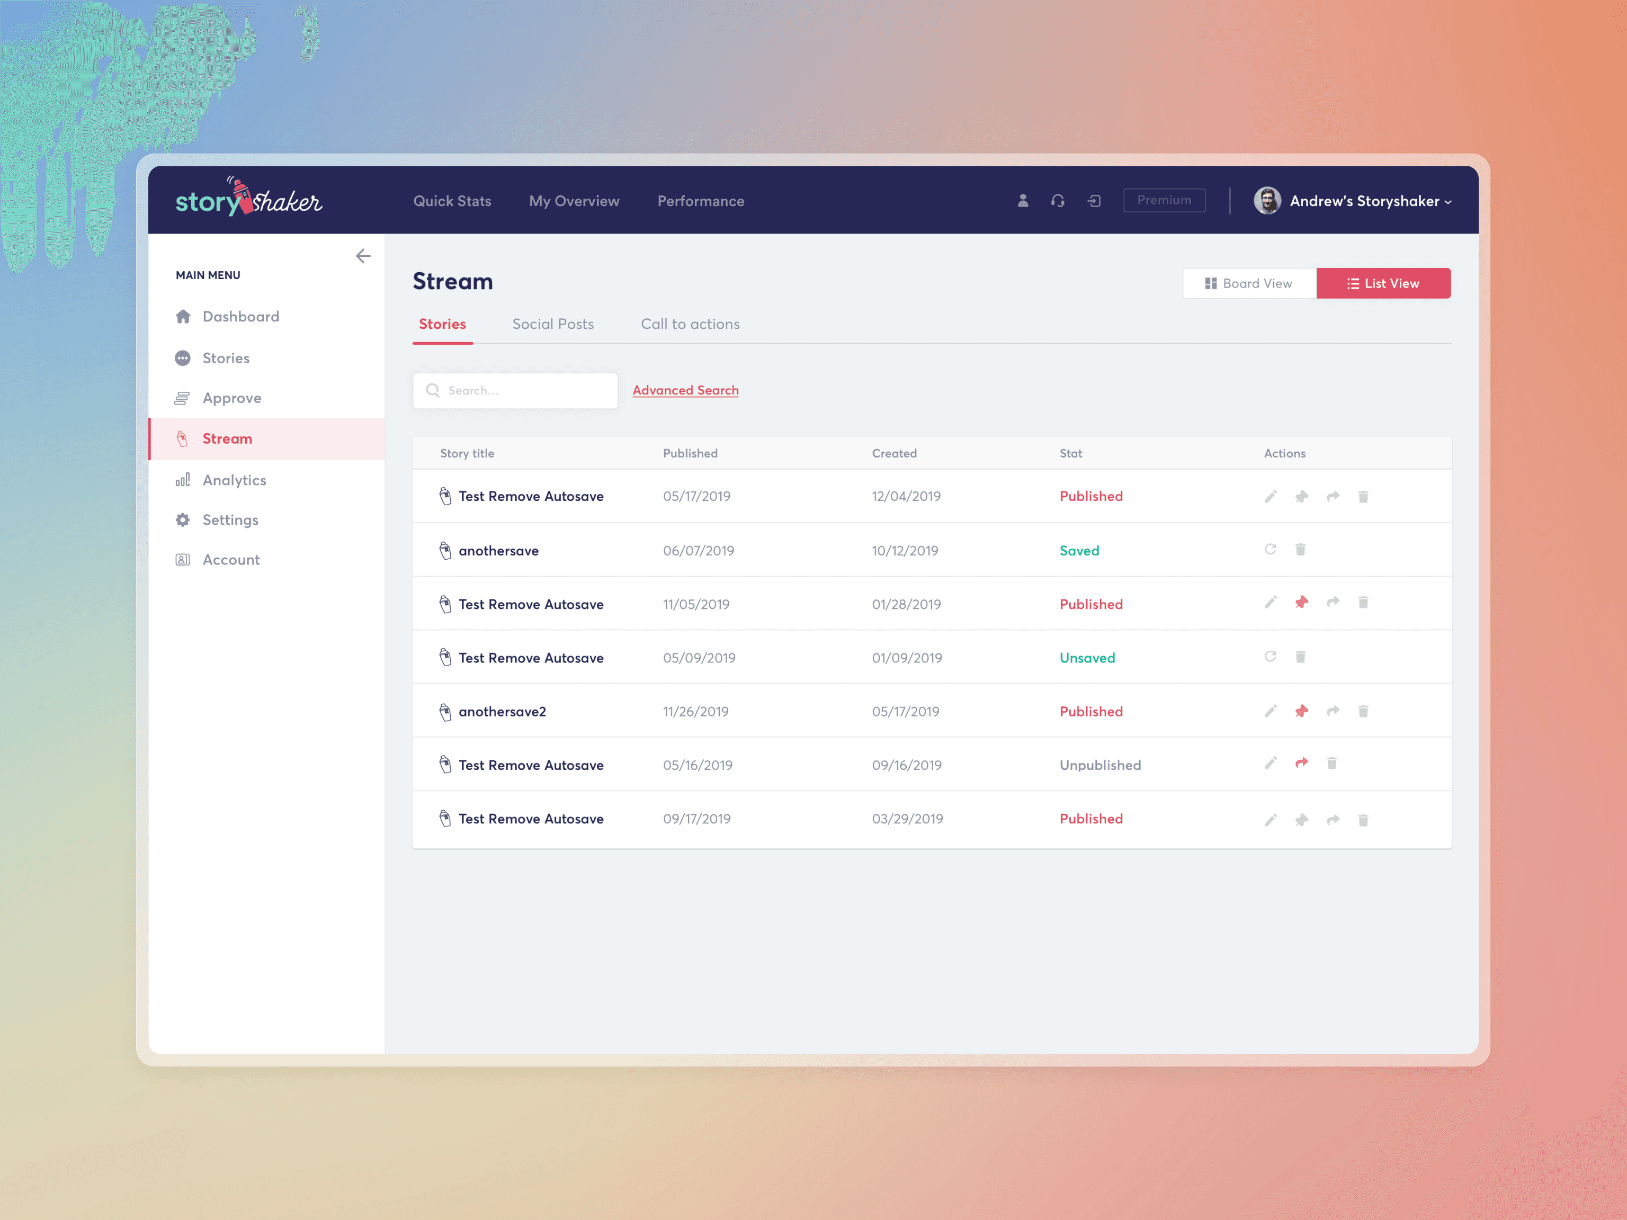Screen dimensions: 1627x1220
Task: Collapse the main menu with back arrow
Action: [363, 256]
